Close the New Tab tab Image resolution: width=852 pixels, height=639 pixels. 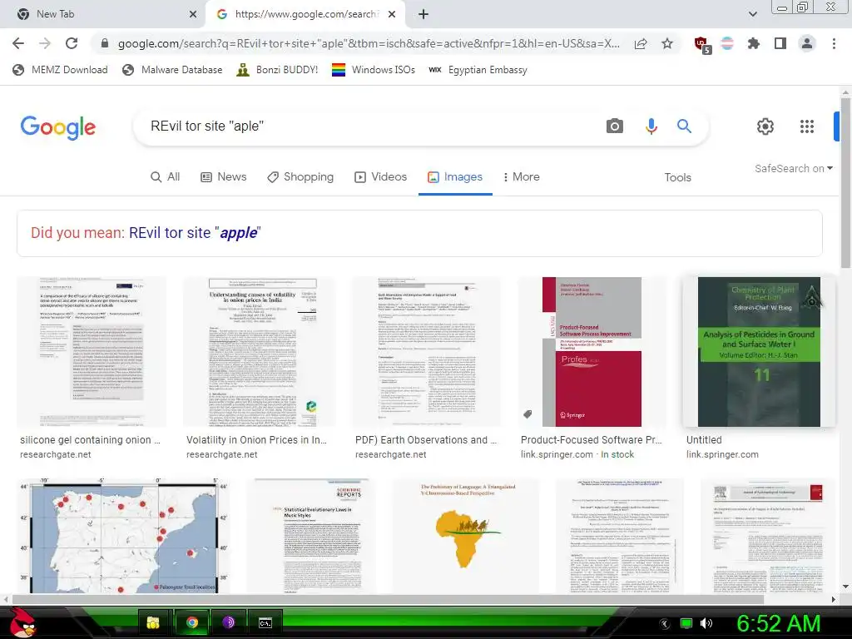pos(193,14)
